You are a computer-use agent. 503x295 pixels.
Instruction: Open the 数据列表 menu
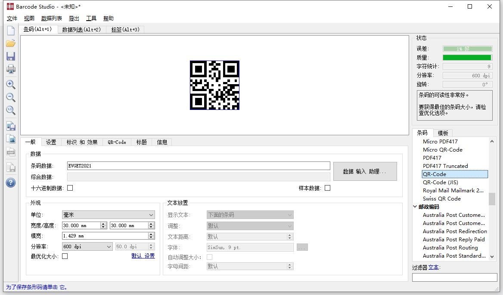coord(52,18)
